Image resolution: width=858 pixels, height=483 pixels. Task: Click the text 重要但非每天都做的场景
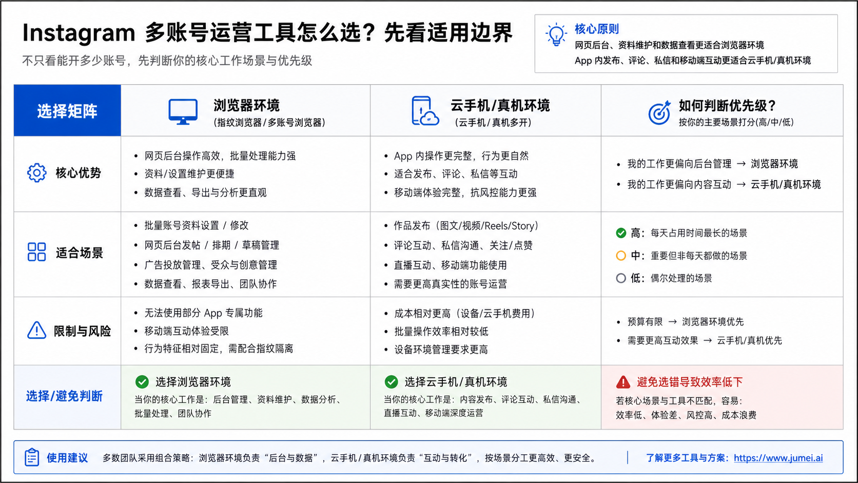coord(699,256)
